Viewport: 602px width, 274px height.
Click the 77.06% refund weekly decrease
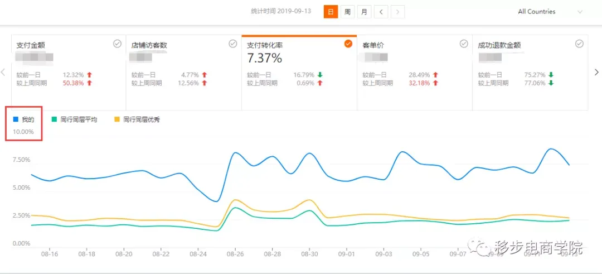point(535,83)
